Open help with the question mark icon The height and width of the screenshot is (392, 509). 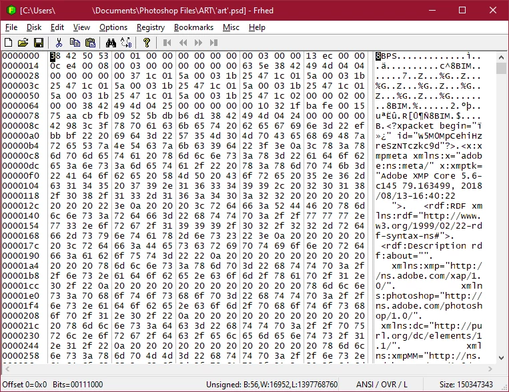click(146, 43)
